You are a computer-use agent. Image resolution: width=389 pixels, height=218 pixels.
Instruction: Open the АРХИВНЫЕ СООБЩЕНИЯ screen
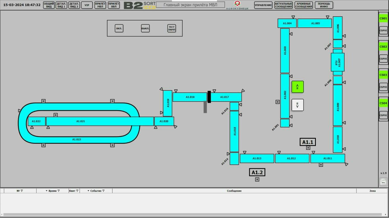point(304,5)
